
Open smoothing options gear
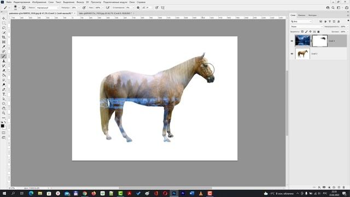(x=138, y=8)
